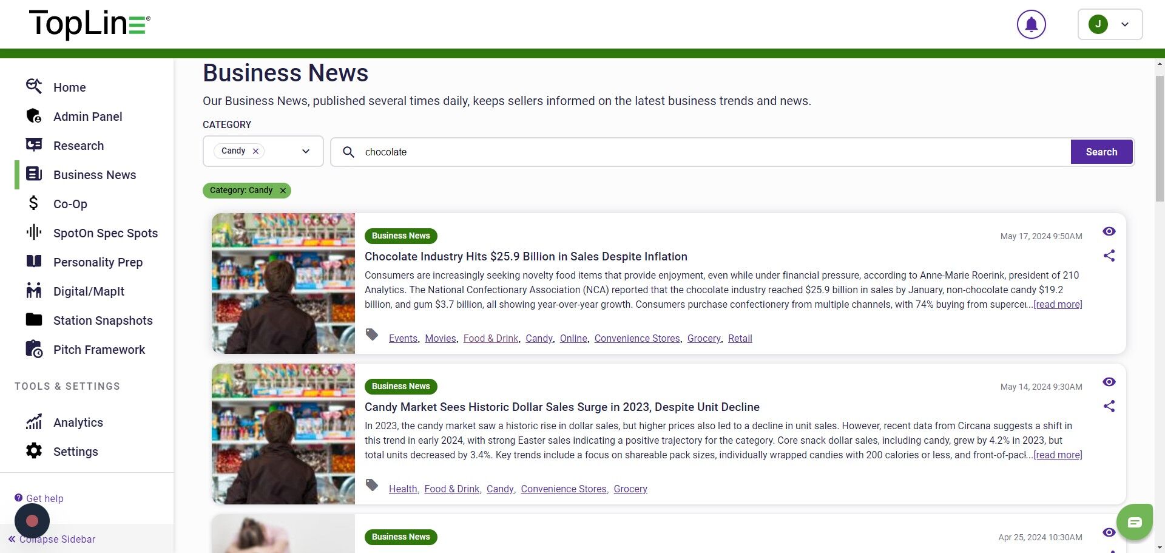Go to Research in the sidebar
The height and width of the screenshot is (553, 1165).
78,146
